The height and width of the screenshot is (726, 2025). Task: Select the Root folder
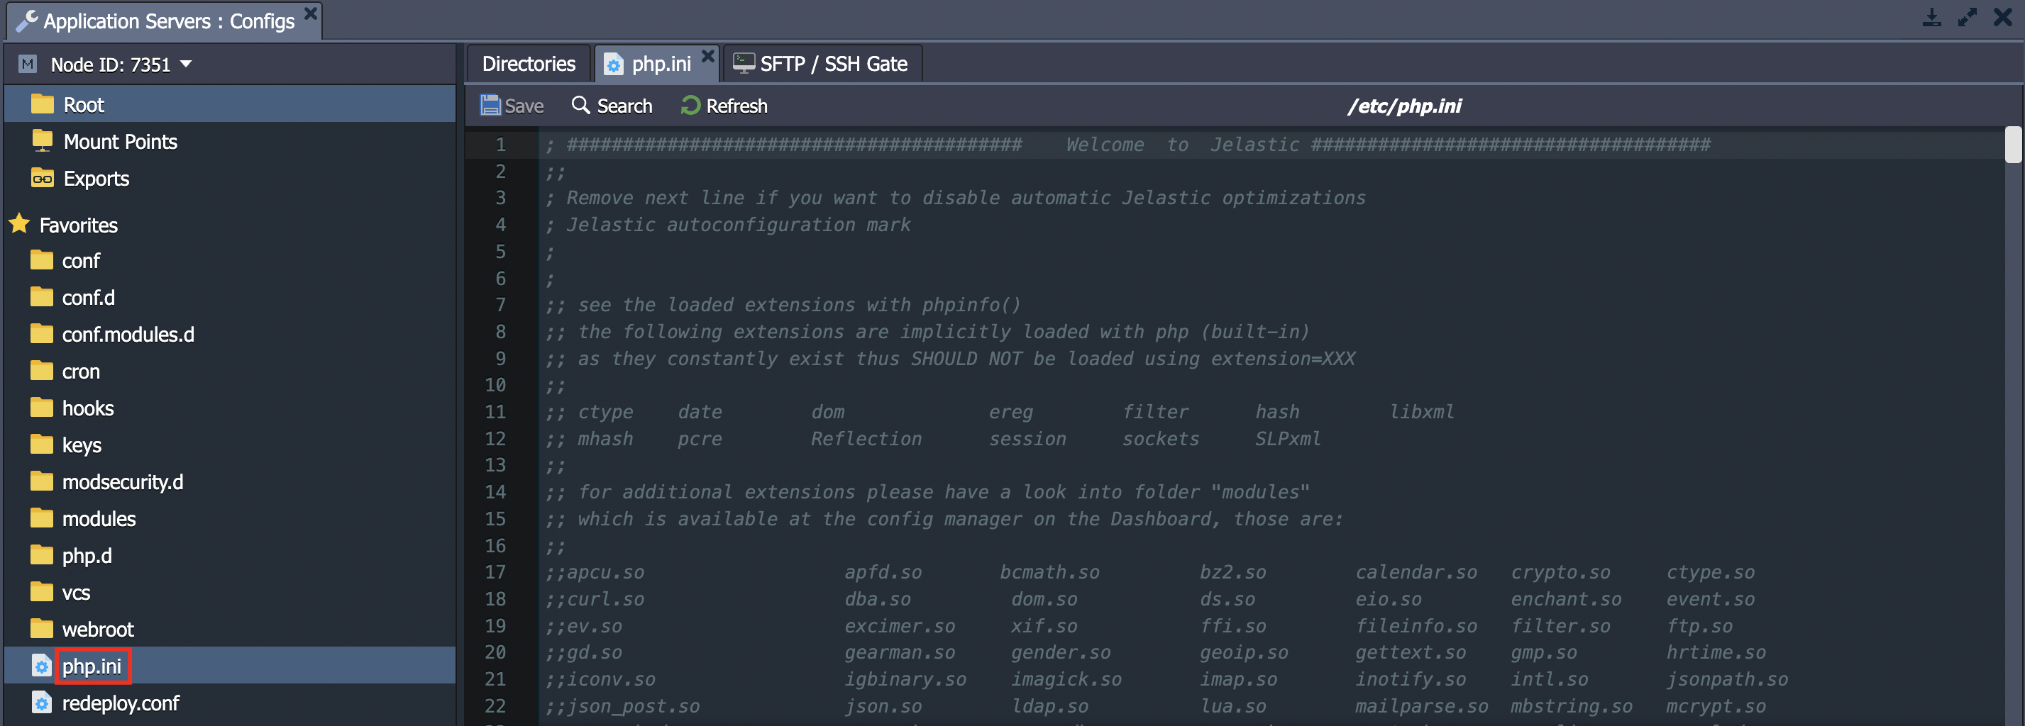tap(230, 104)
